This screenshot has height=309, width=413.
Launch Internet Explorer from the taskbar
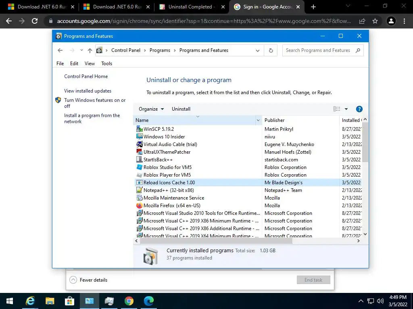(30, 301)
